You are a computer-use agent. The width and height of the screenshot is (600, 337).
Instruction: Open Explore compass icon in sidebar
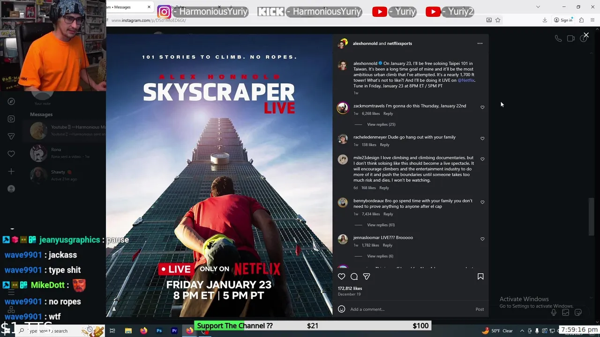[11, 102]
